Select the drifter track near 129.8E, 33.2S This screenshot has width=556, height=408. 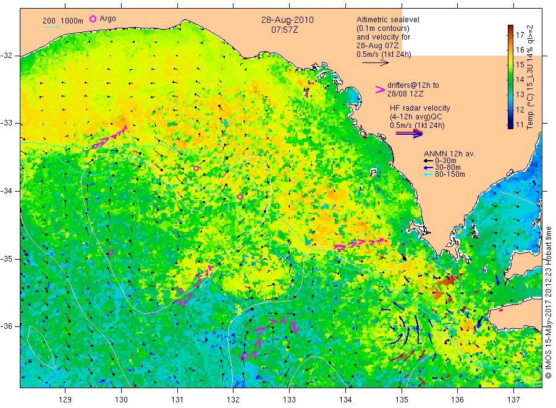pyautogui.click(x=109, y=137)
